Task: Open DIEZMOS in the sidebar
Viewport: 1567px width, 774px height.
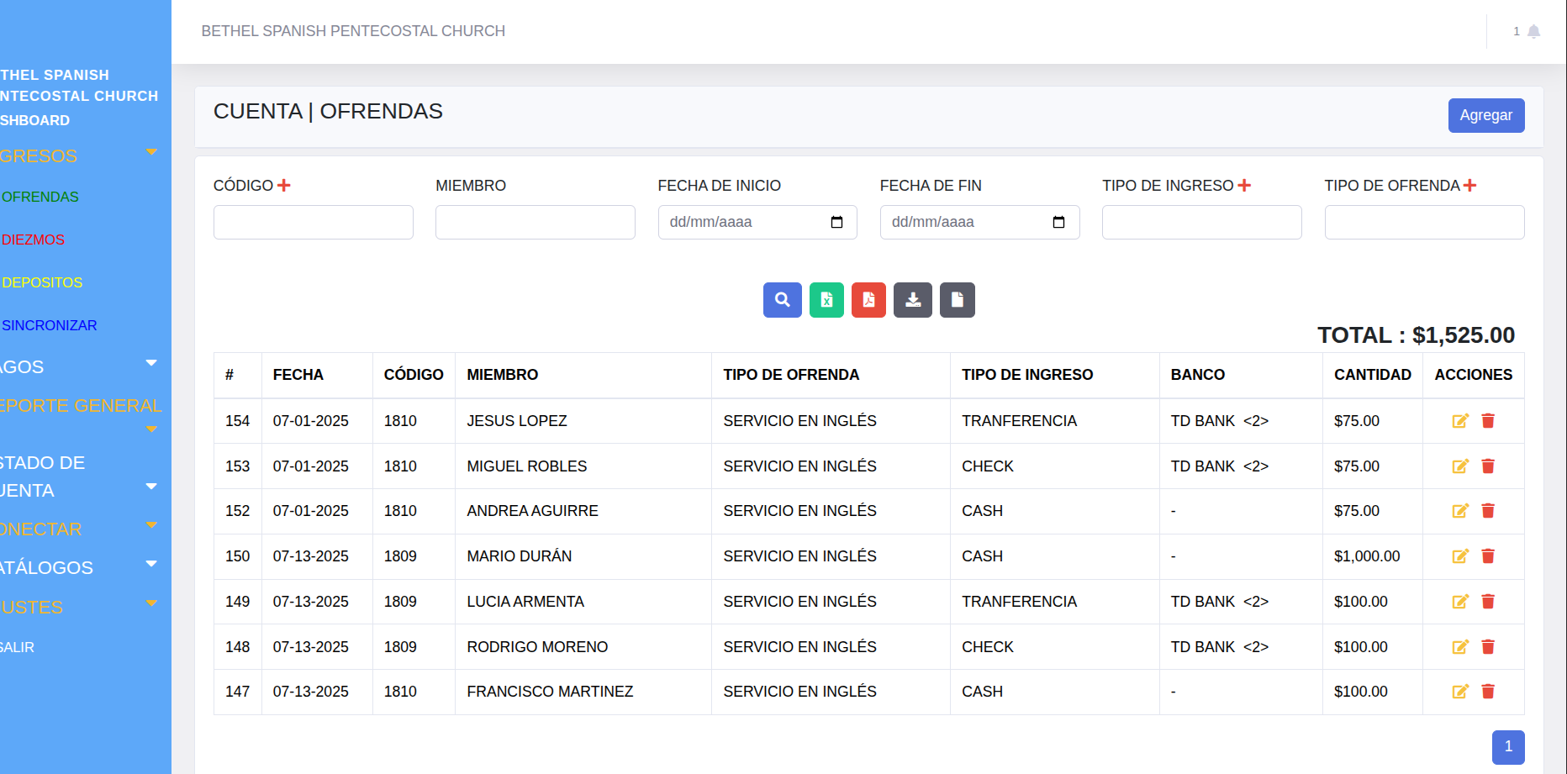Action: [34, 240]
